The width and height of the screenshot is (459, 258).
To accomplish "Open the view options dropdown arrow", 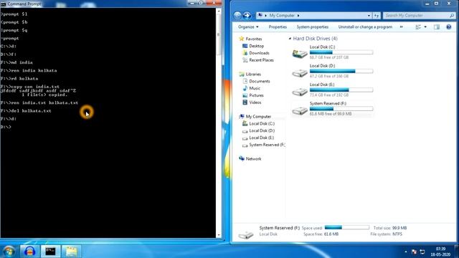I will coord(425,27).
